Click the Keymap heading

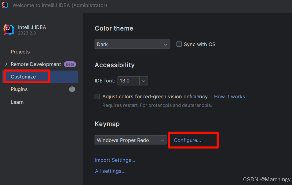[107, 124]
